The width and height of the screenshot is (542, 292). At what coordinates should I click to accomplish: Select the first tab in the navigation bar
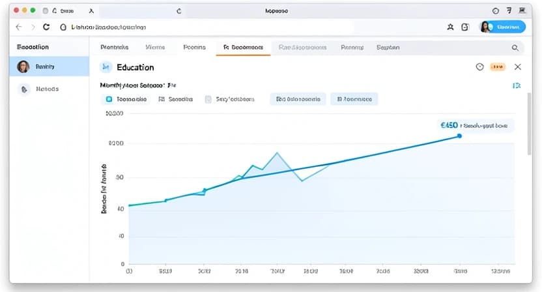[x=115, y=48]
